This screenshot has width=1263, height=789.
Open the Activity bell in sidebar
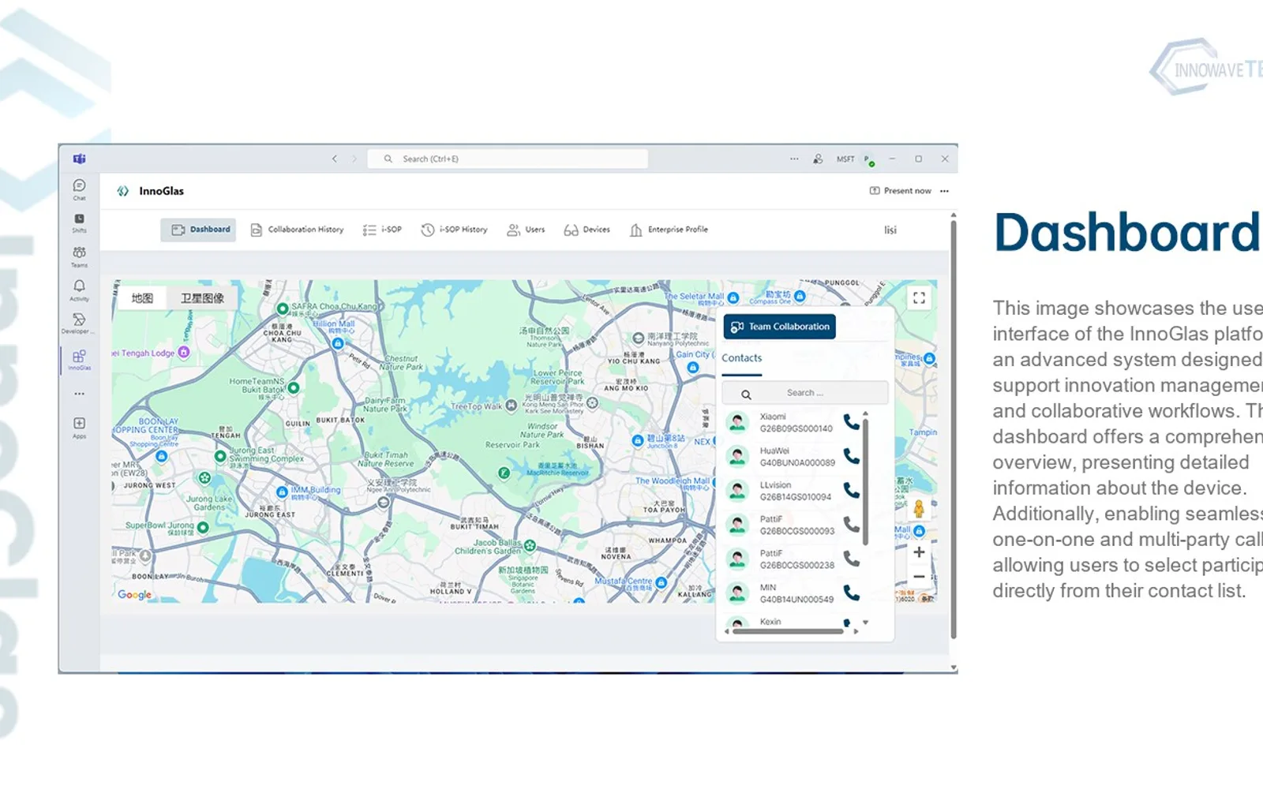click(79, 290)
